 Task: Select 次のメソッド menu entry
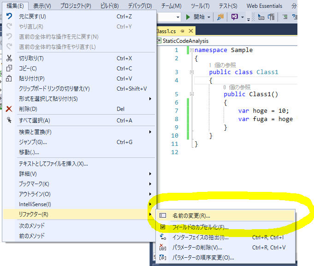79,226
